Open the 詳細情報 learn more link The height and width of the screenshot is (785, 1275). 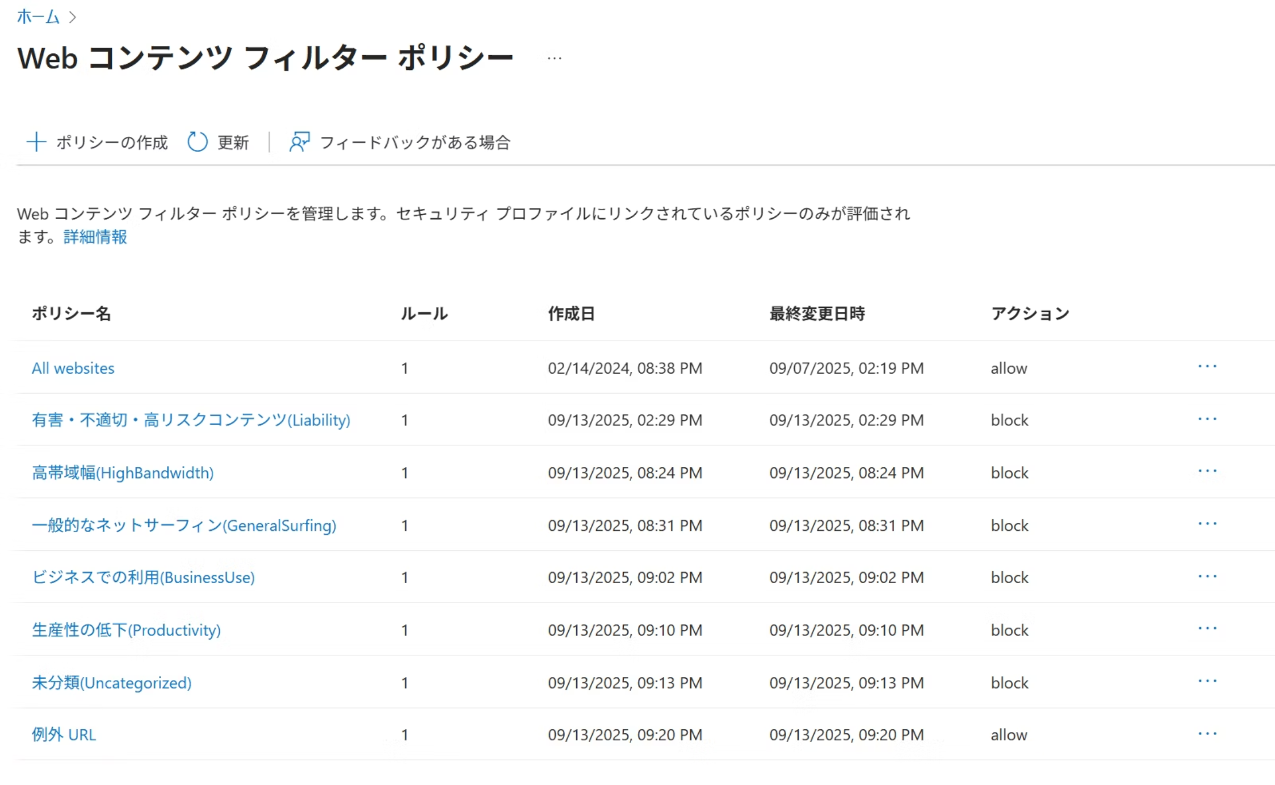pos(95,236)
